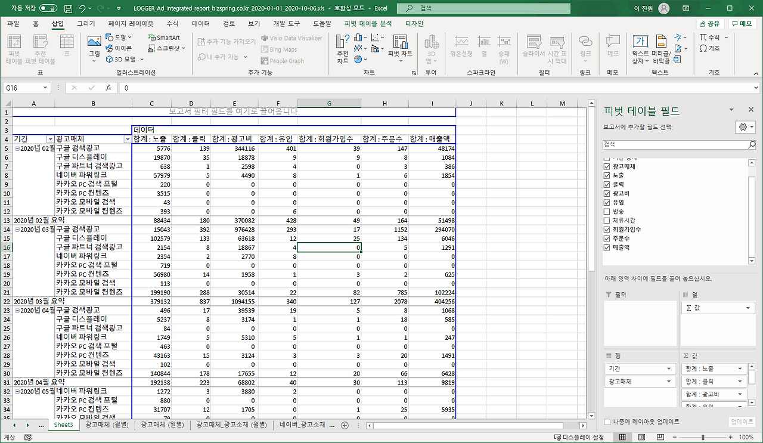
Task: Insert a SmartArt graphic
Action: (x=163, y=38)
